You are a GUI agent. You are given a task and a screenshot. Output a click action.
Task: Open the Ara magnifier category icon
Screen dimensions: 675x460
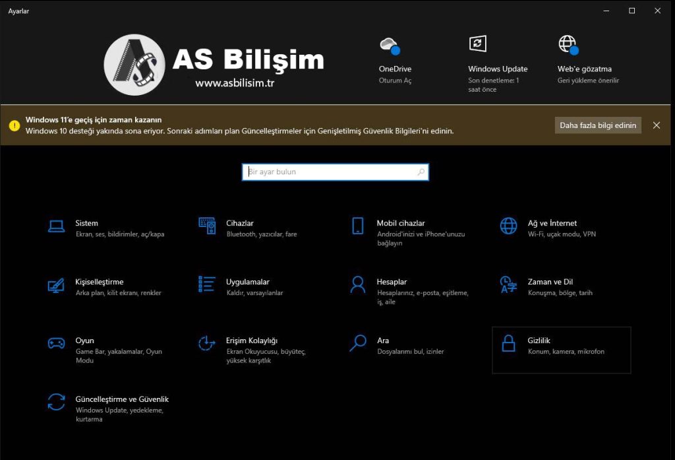click(358, 343)
